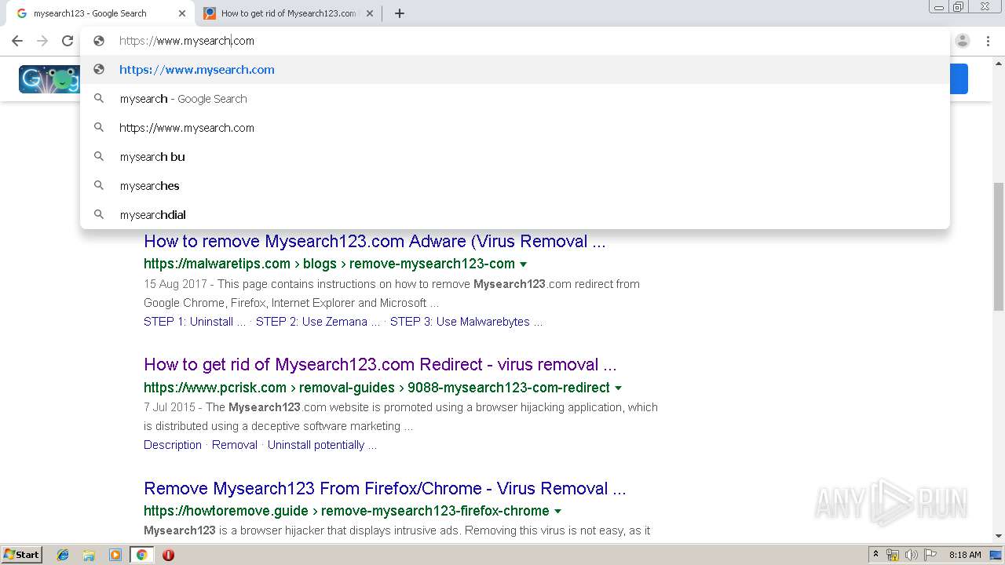
Task: Open the 'STEP 2: Use Zemana ...' sitelink
Action: click(x=318, y=322)
